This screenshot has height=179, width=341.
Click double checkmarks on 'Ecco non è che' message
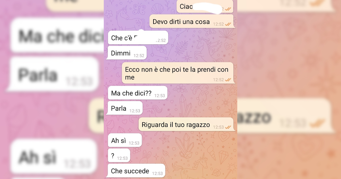[228, 80]
